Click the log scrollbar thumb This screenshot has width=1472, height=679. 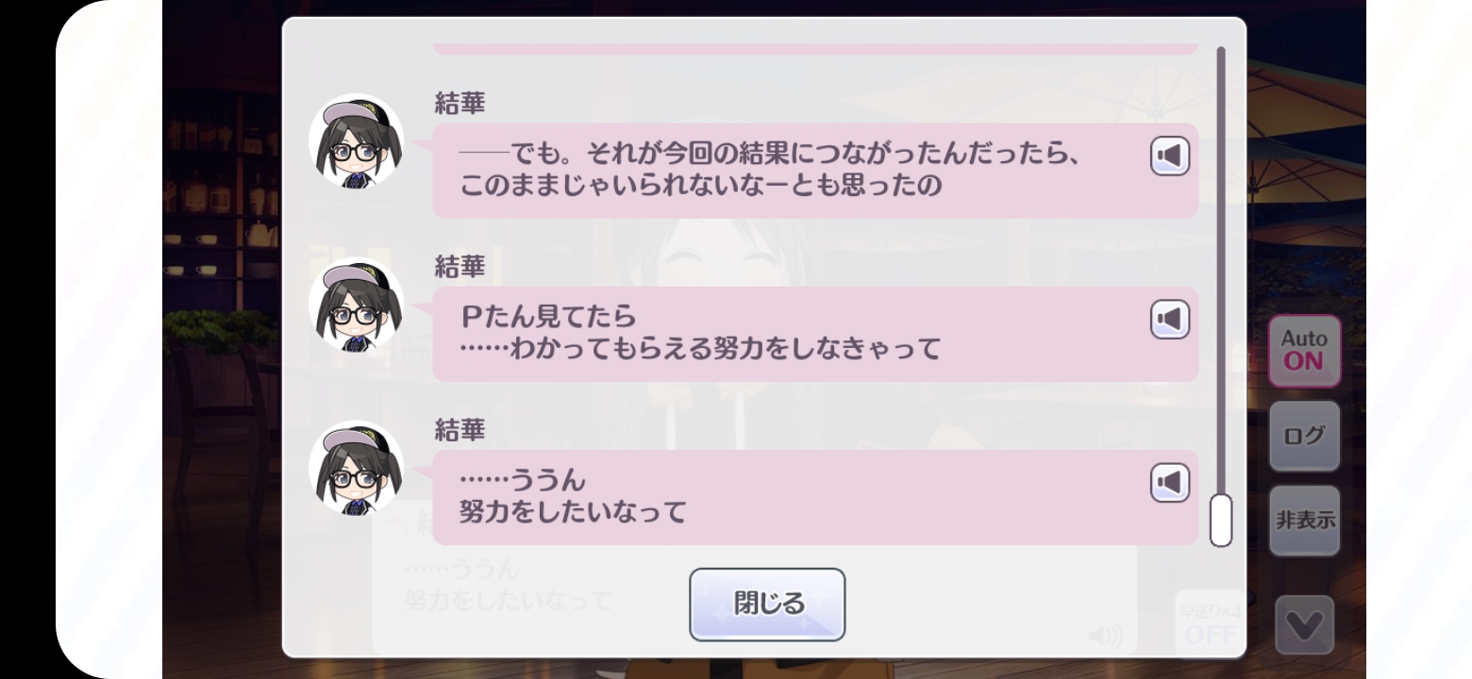tap(1221, 520)
